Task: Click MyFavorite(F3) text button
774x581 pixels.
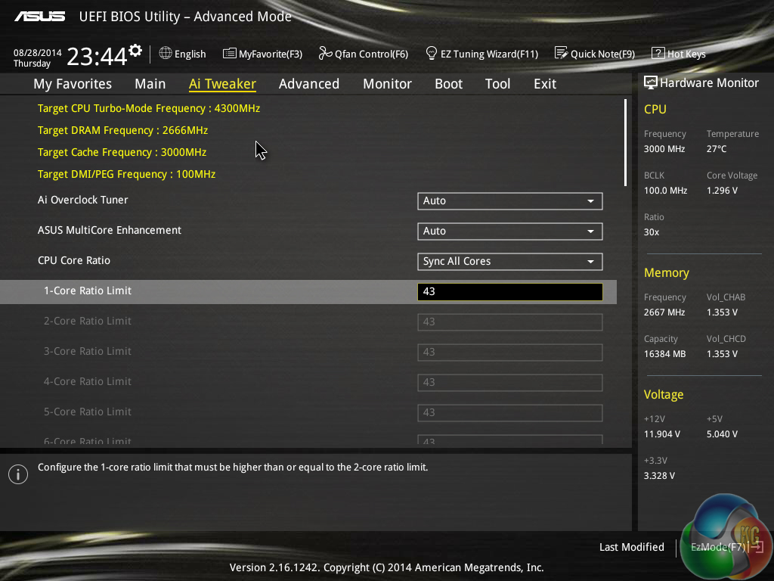Action: coord(271,54)
